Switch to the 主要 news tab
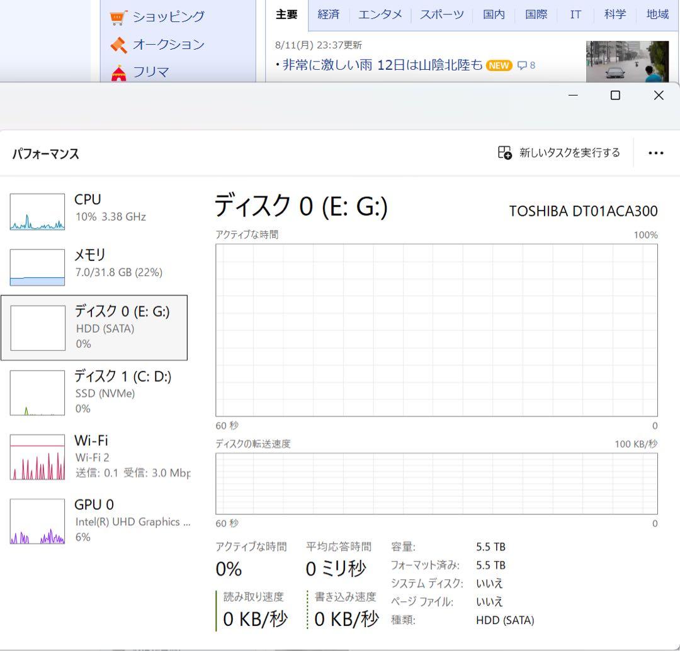This screenshot has width=680, height=651. tap(286, 14)
